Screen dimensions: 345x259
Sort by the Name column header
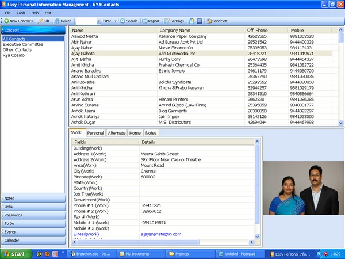tap(113, 30)
